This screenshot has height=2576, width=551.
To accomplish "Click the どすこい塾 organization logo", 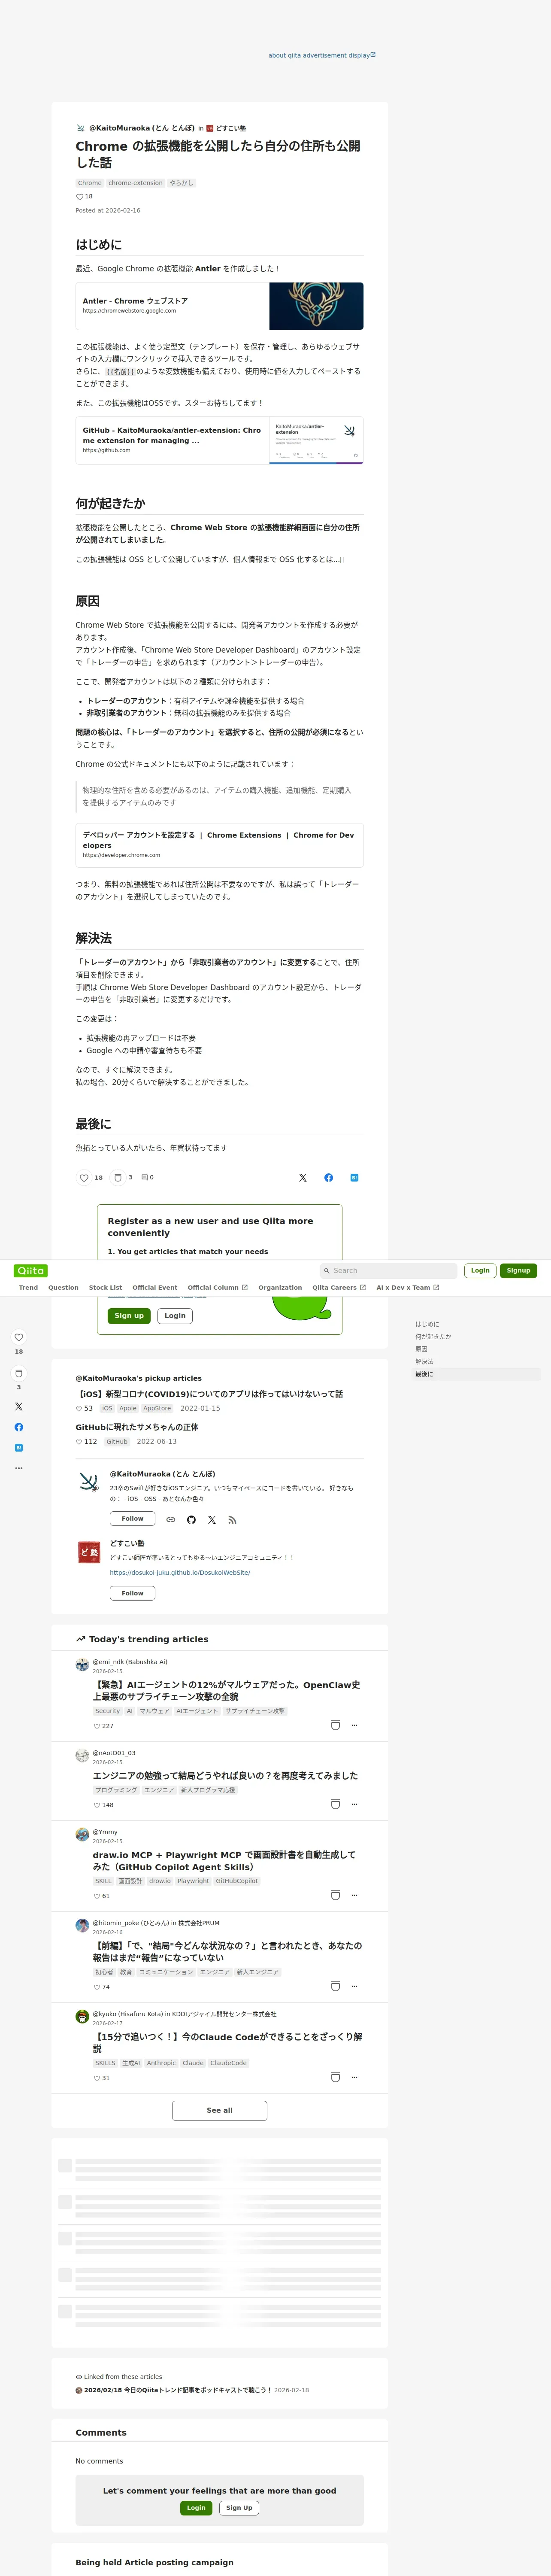I will tap(89, 1552).
